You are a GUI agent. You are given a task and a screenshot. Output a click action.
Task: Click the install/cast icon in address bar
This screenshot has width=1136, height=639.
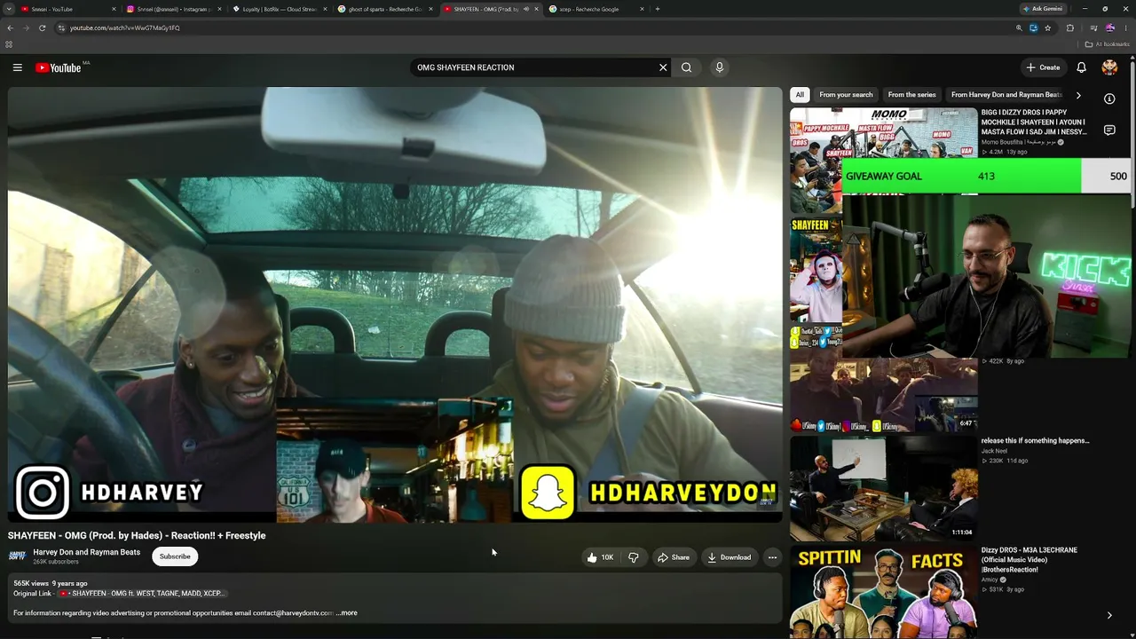coord(1033,28)
